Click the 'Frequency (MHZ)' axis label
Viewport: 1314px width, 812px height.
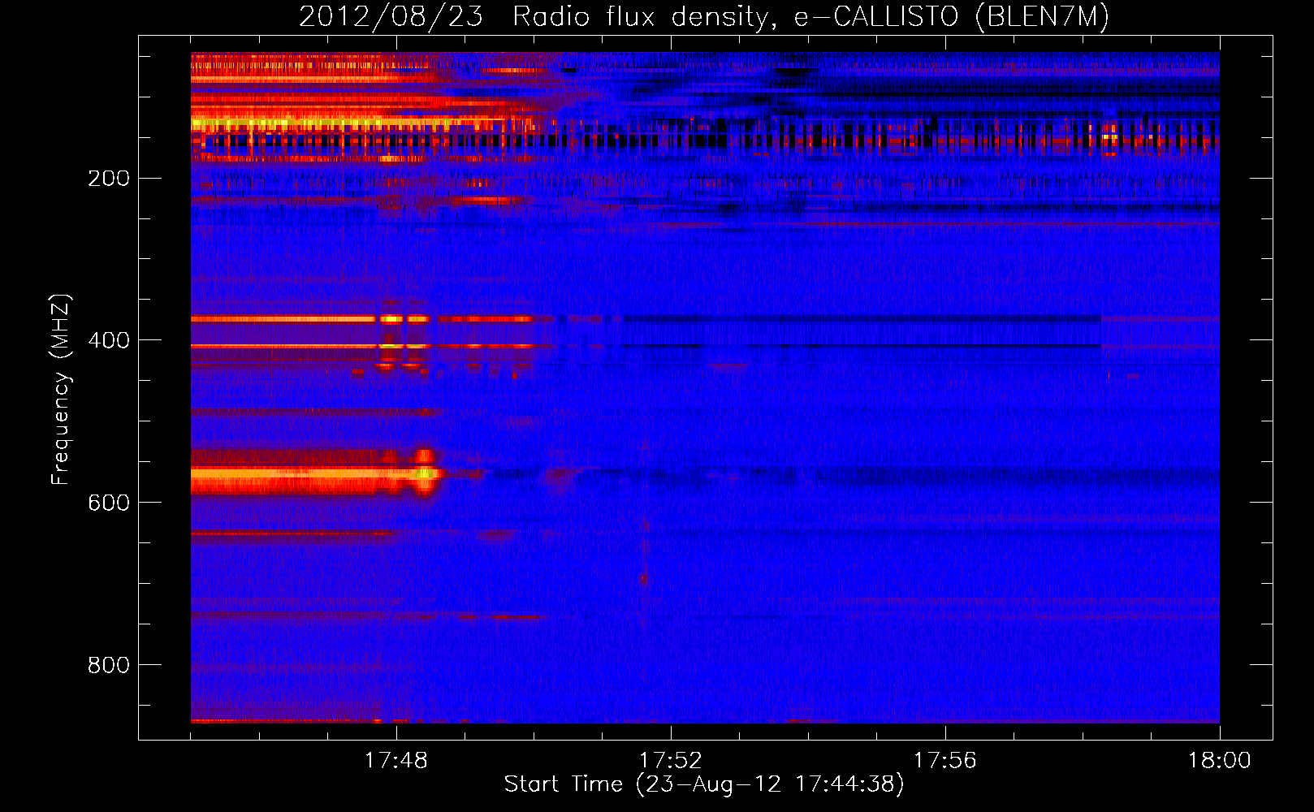[61, 389]
